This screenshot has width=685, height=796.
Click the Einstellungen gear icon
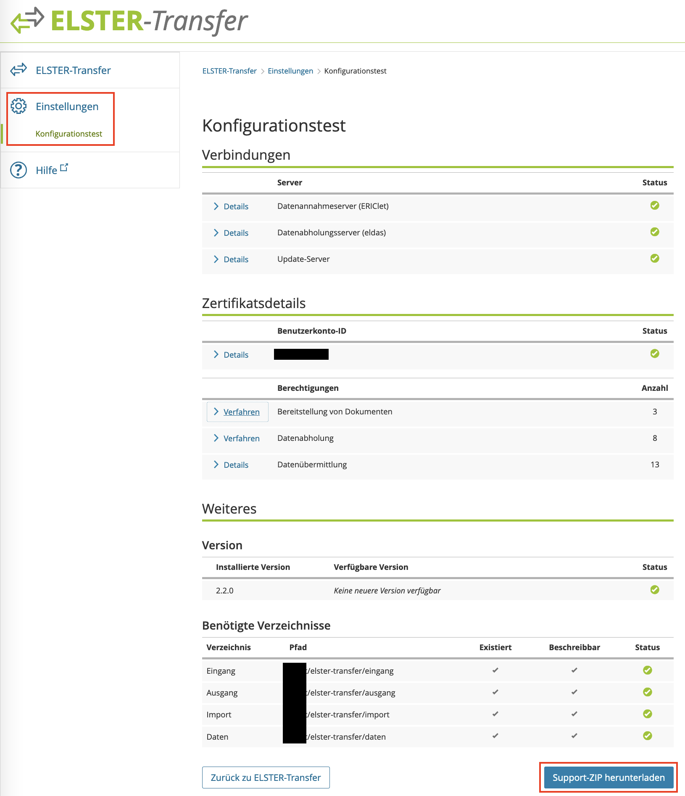point(18,106)
